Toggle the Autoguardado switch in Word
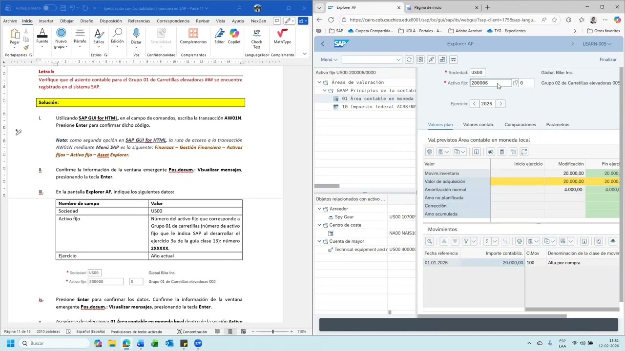This screenshot has height=351, width=625. click(x=49, y=8)
